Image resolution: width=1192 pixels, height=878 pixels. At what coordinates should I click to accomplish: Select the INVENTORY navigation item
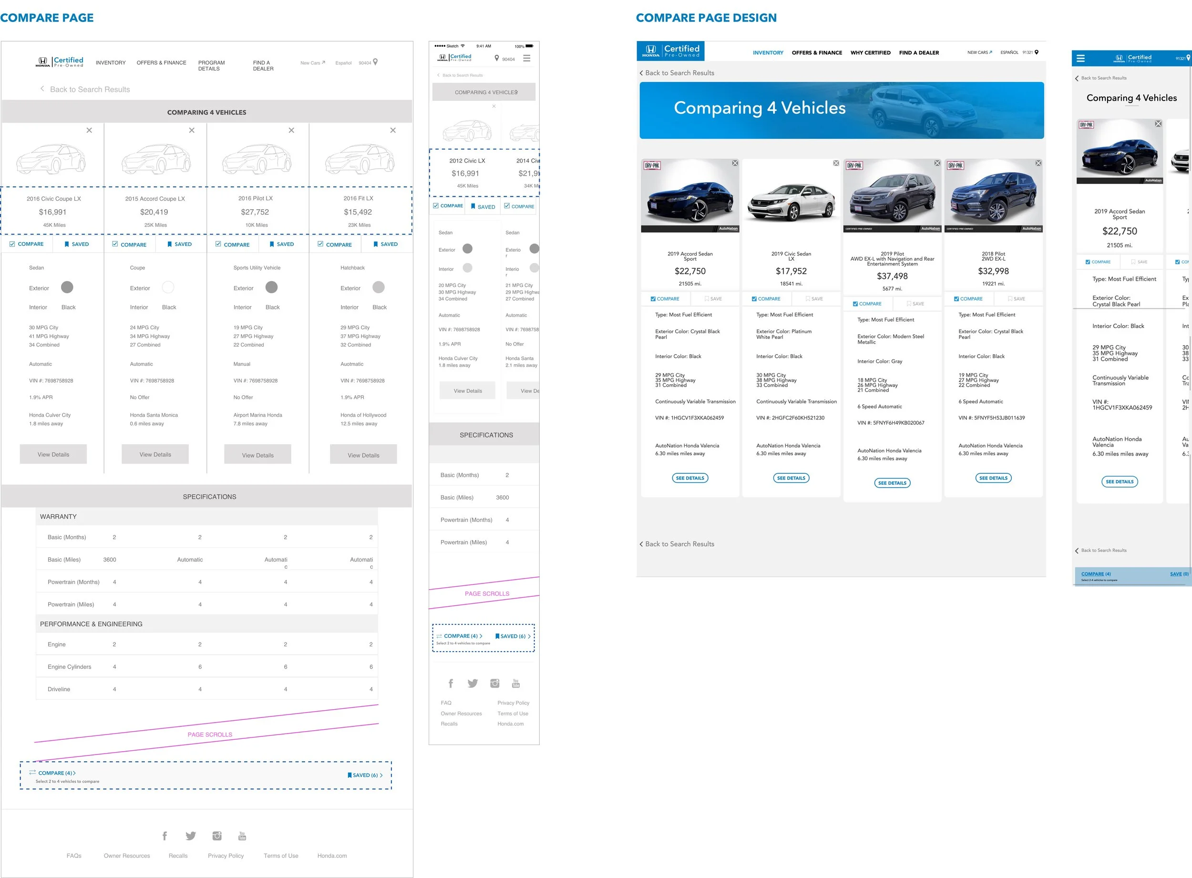point(768,52)
